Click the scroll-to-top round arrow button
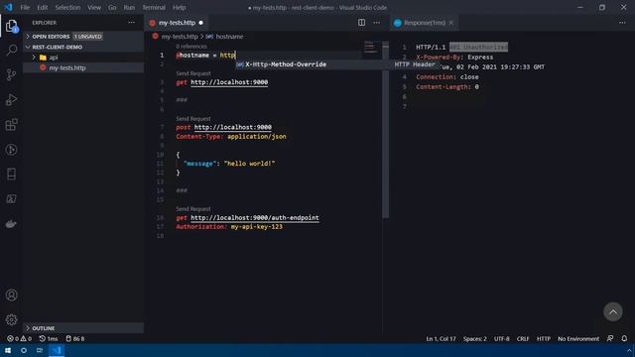The width and height of the screenshot is (635, 357). 613,312
